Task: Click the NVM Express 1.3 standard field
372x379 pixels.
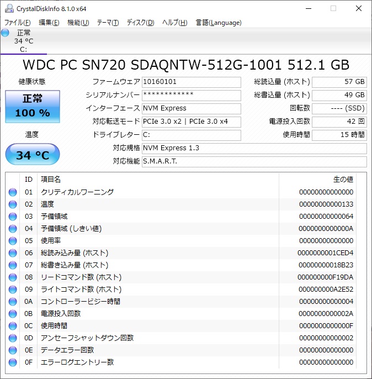Action: coord(254,148)
